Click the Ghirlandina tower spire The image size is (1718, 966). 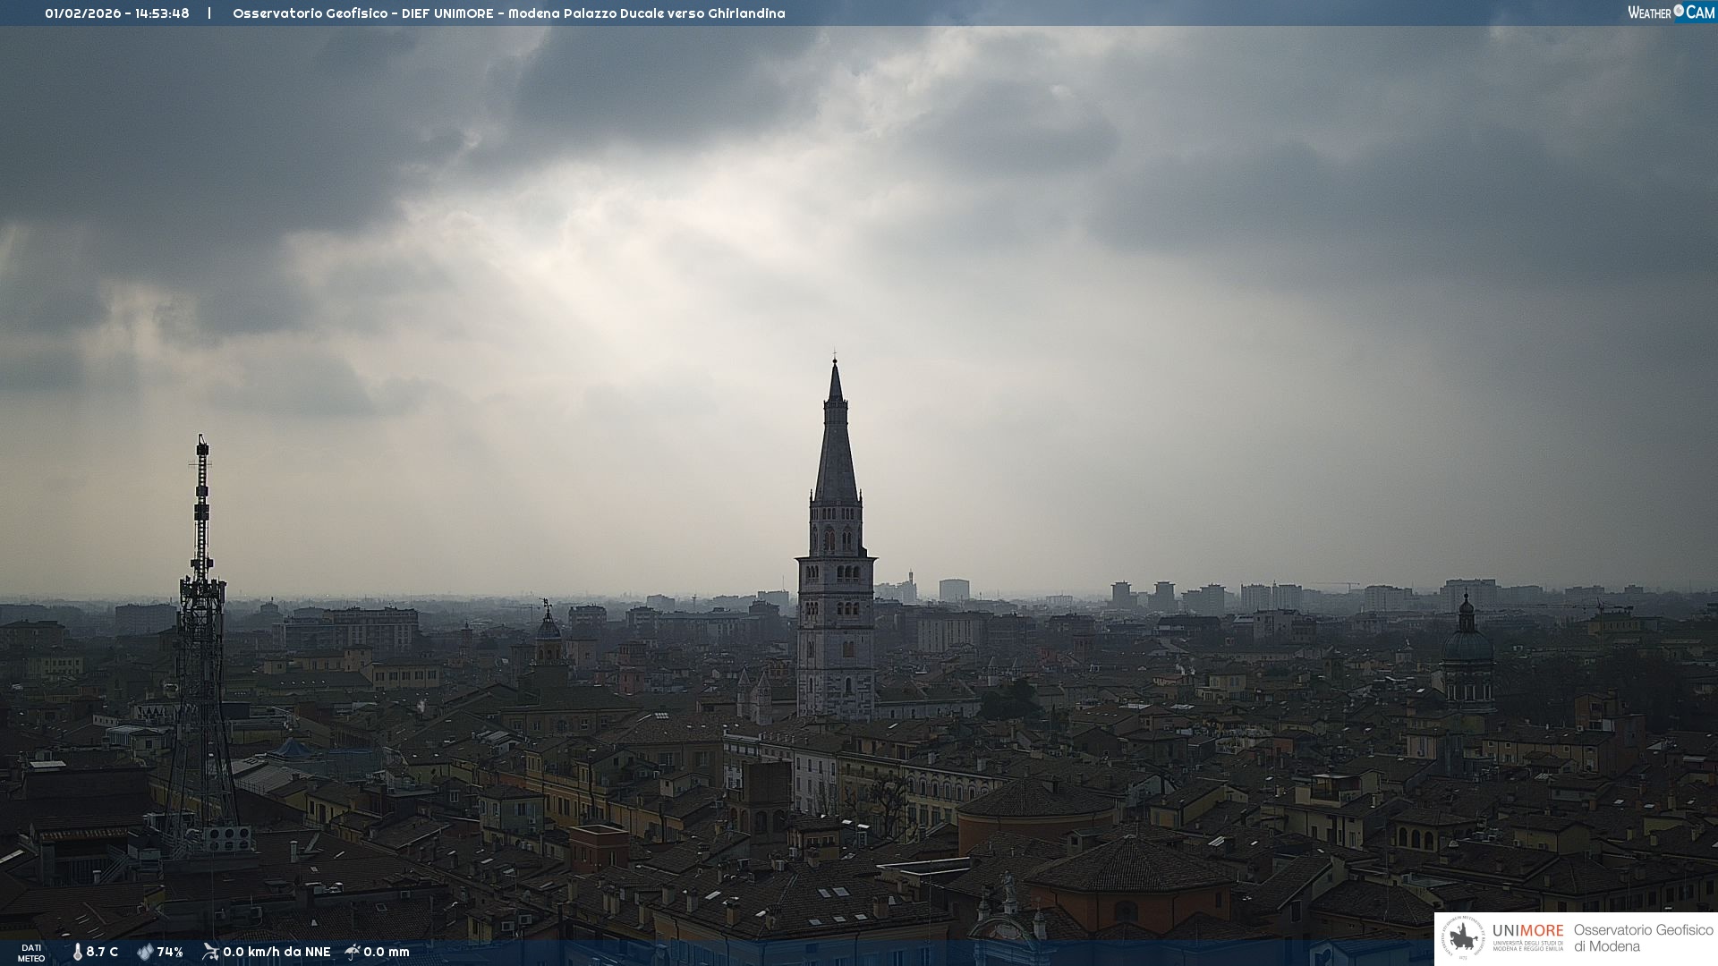pos(836,447)
